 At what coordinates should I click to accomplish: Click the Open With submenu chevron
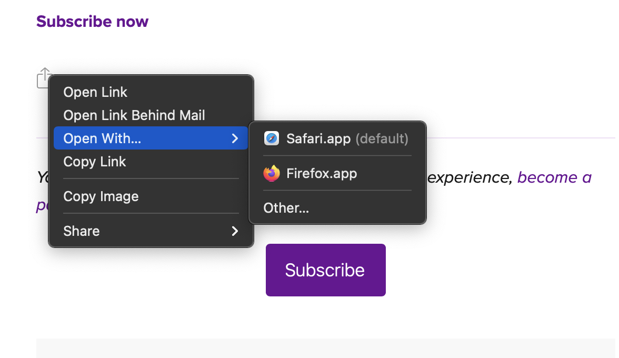tap(235, 138)
